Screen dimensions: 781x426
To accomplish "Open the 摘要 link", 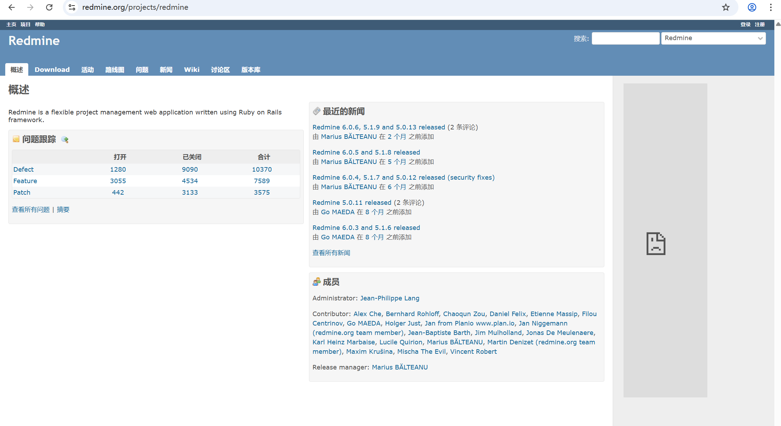I will pyautogui.click(x=63, y=209).
